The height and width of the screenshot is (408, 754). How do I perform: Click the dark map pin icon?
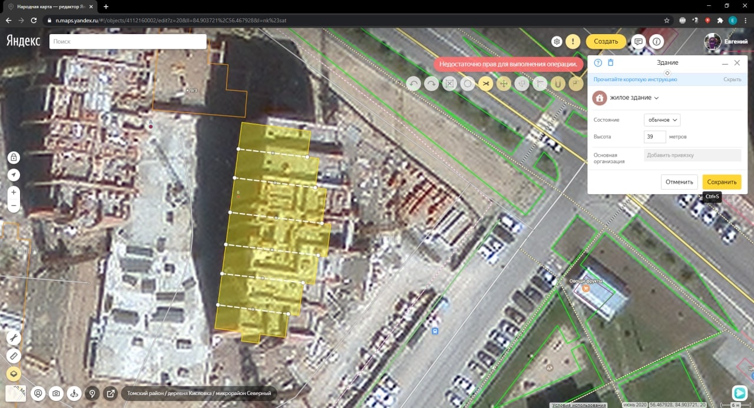[92, 393]
